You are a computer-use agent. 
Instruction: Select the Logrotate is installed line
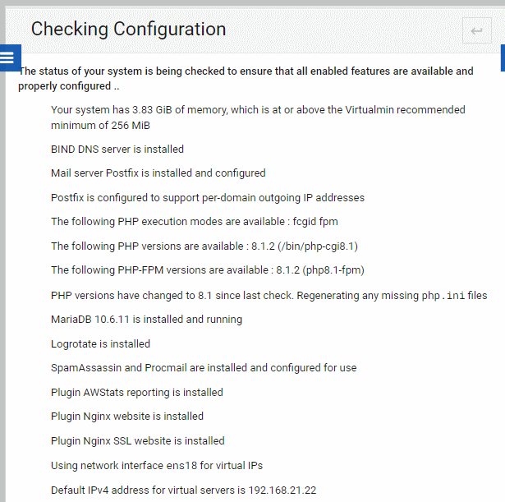[100, 343]
